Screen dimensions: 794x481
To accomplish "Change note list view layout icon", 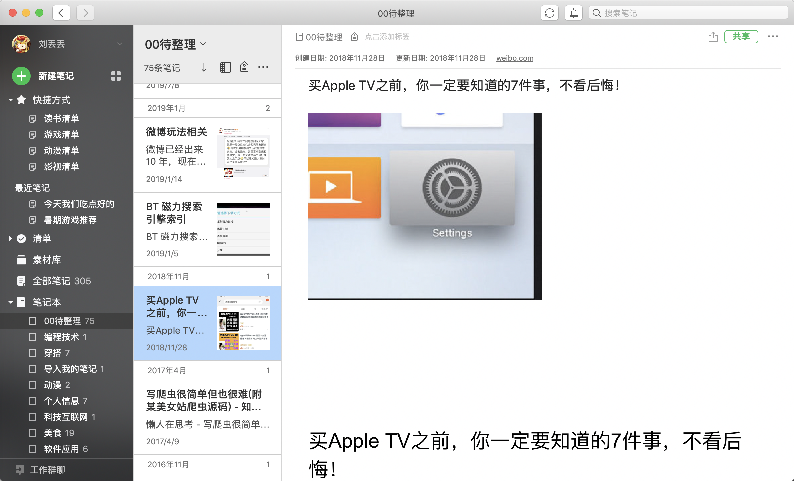I will [225, 67].
